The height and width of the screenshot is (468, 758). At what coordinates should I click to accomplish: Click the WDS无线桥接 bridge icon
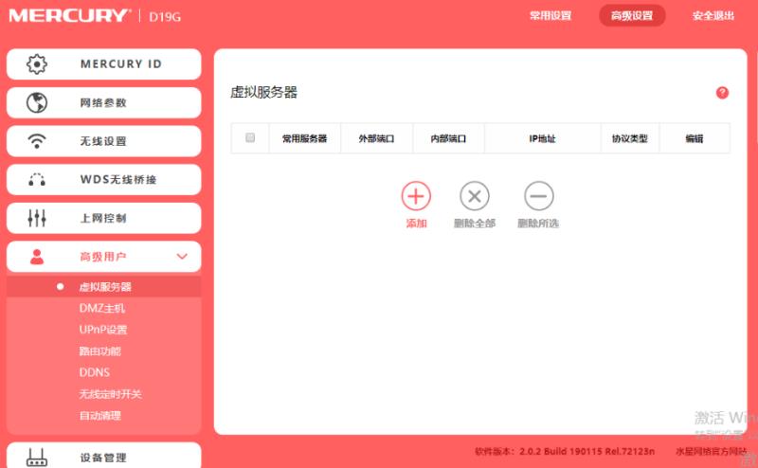click(x=37, y=180)
